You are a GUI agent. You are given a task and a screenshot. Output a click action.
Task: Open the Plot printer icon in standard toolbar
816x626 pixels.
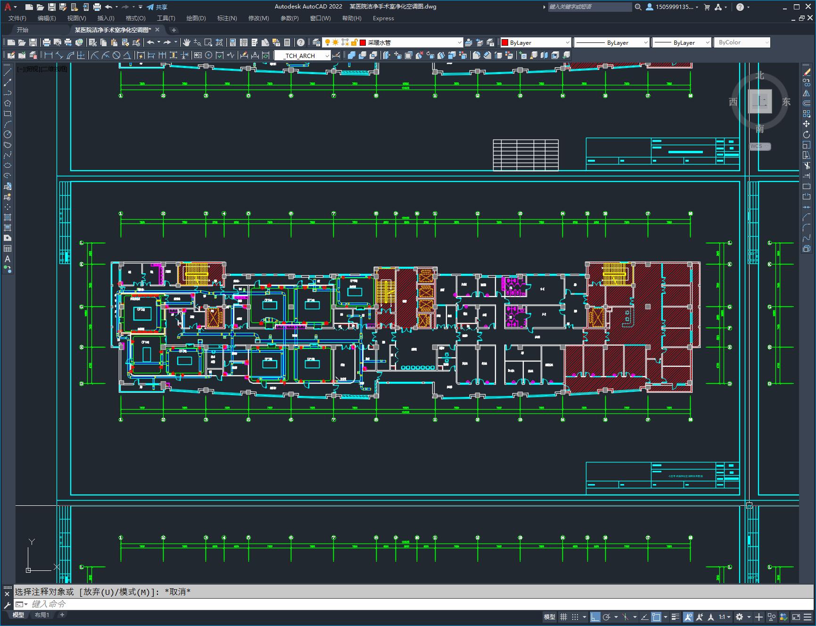(x=46, y=42)
